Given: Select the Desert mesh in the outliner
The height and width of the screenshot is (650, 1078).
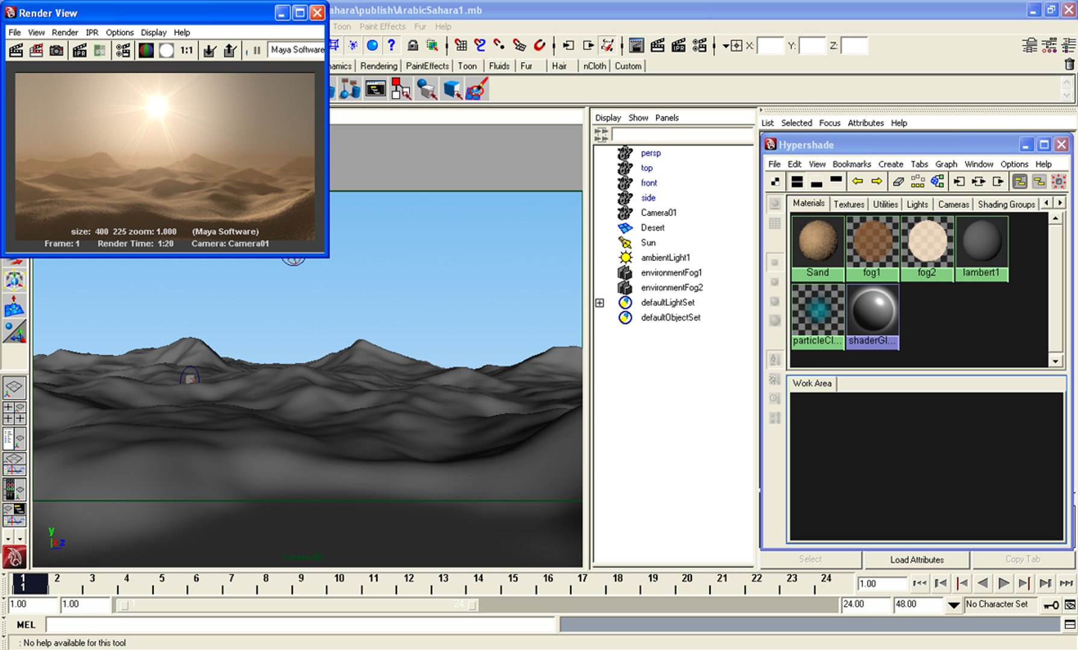Looking at the screenshot, I should (x=652, y=227).
